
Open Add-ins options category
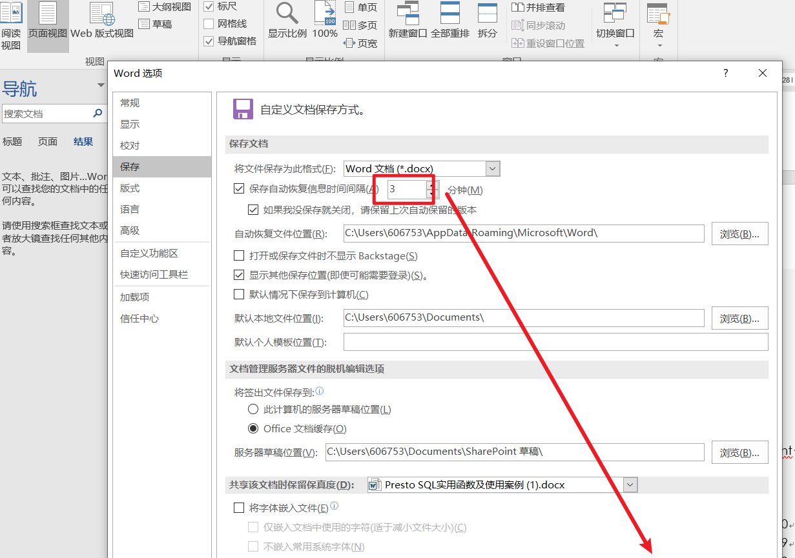pyautogui.click(x=162, y=297)
